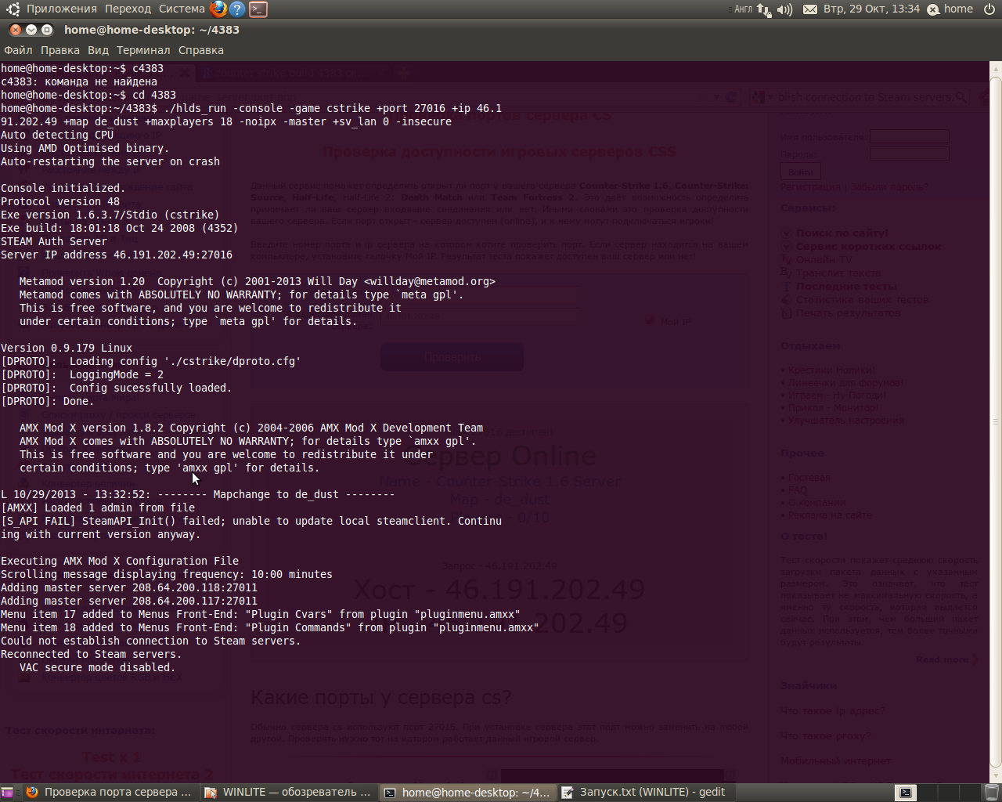This screenshot has height=802, width=1002.
Task: Close the terminal window
Action: tap(16, 30)
